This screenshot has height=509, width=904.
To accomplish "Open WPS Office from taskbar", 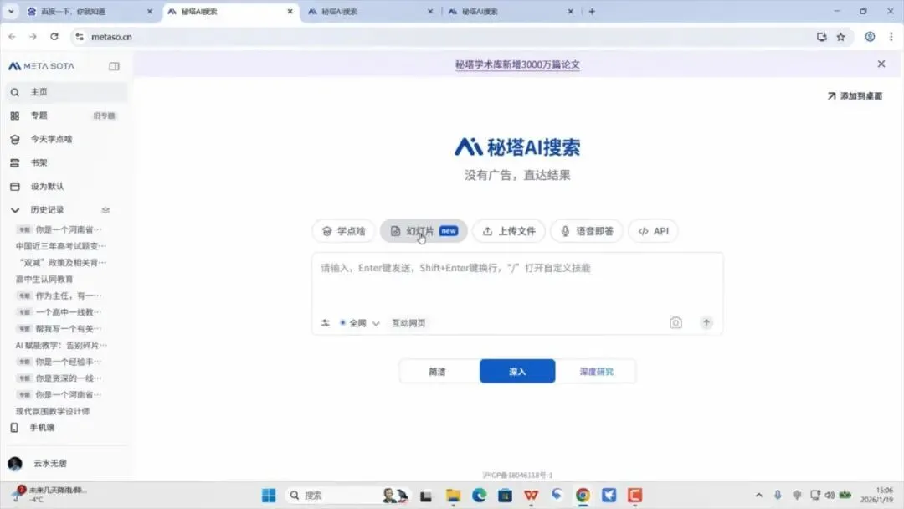I will [531, 495].
